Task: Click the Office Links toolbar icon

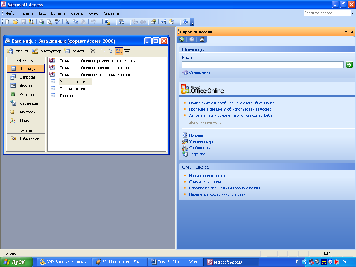Action: pos(107,22)
